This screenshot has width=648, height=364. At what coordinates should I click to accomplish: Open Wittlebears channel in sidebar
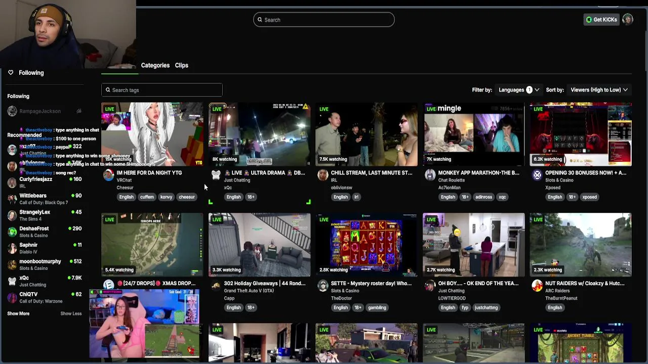pyautogui.click(x=45, y=199)
